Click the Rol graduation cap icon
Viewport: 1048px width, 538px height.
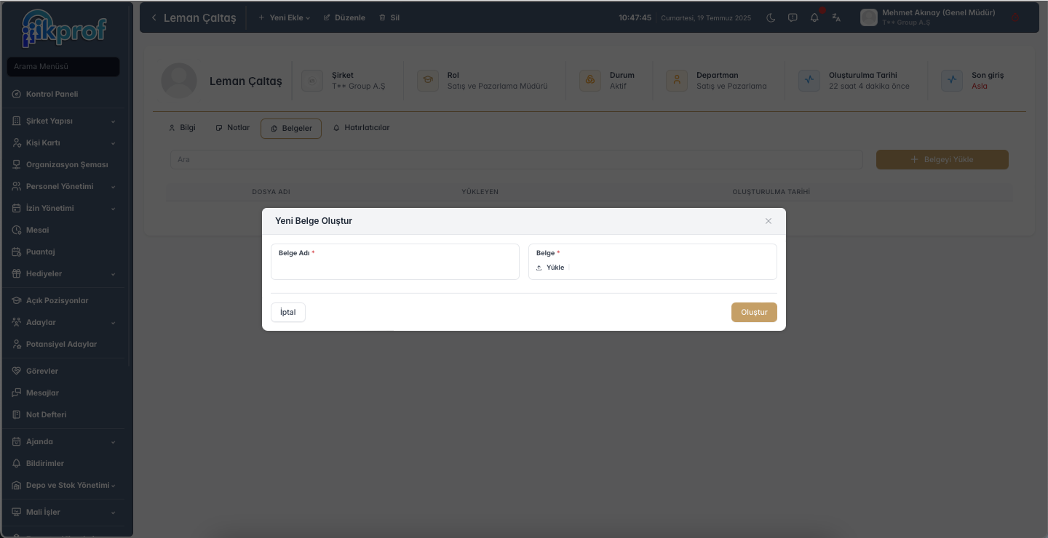pos(428,81)
